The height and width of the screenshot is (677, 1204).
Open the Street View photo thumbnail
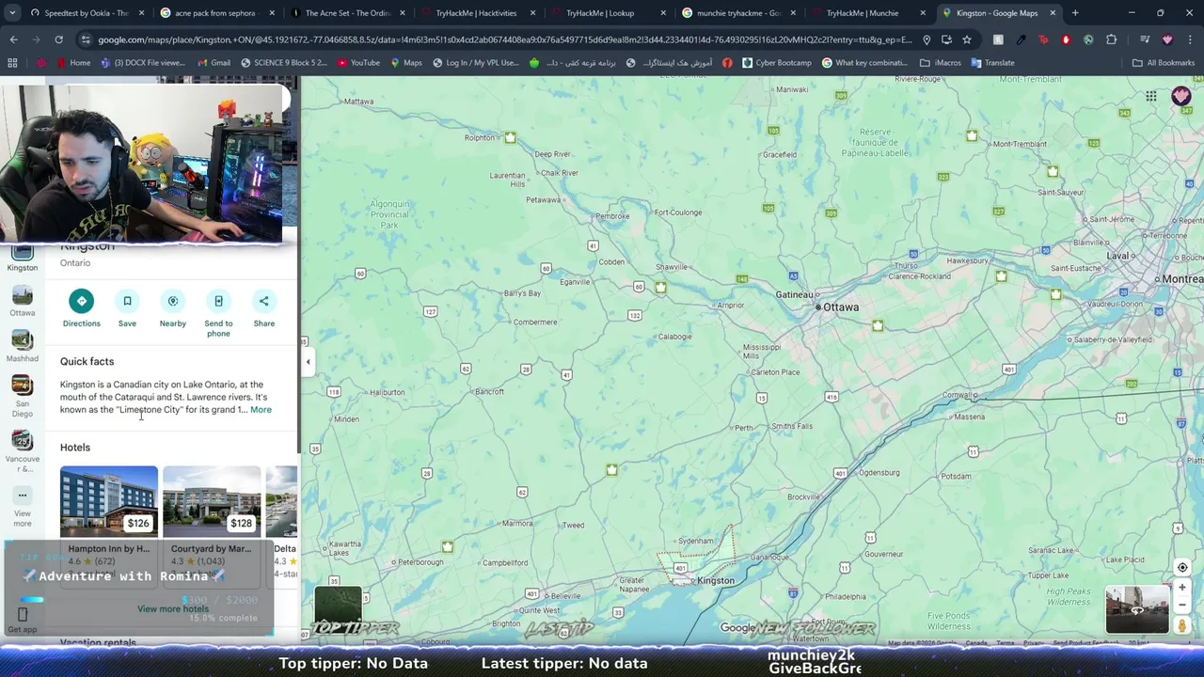click(1137, 609)
